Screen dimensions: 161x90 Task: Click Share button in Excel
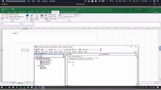pyautogui.click(x=156, y=12)
